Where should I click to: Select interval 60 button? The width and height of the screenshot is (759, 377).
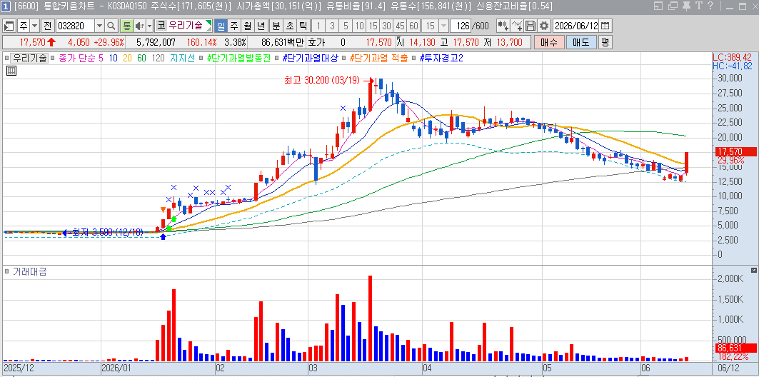[x=413, y=26]
